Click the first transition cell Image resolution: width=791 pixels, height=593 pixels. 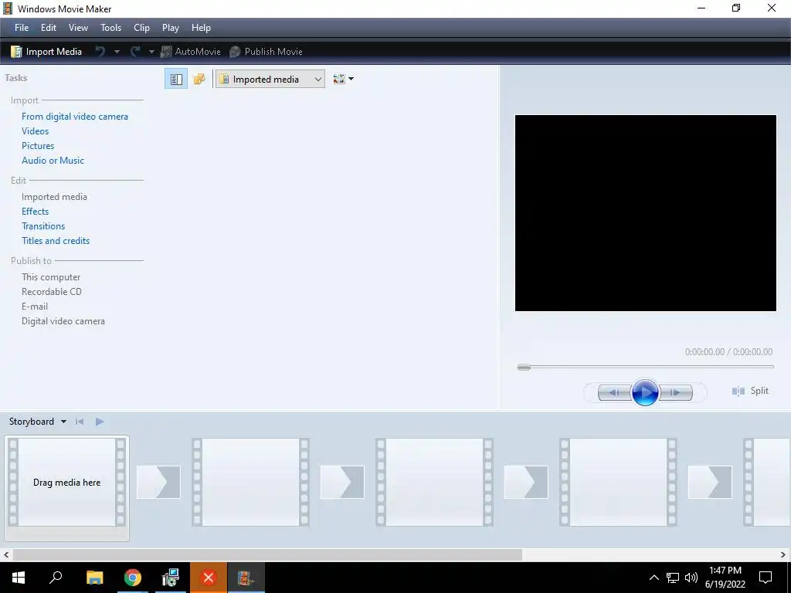[158, 482]
